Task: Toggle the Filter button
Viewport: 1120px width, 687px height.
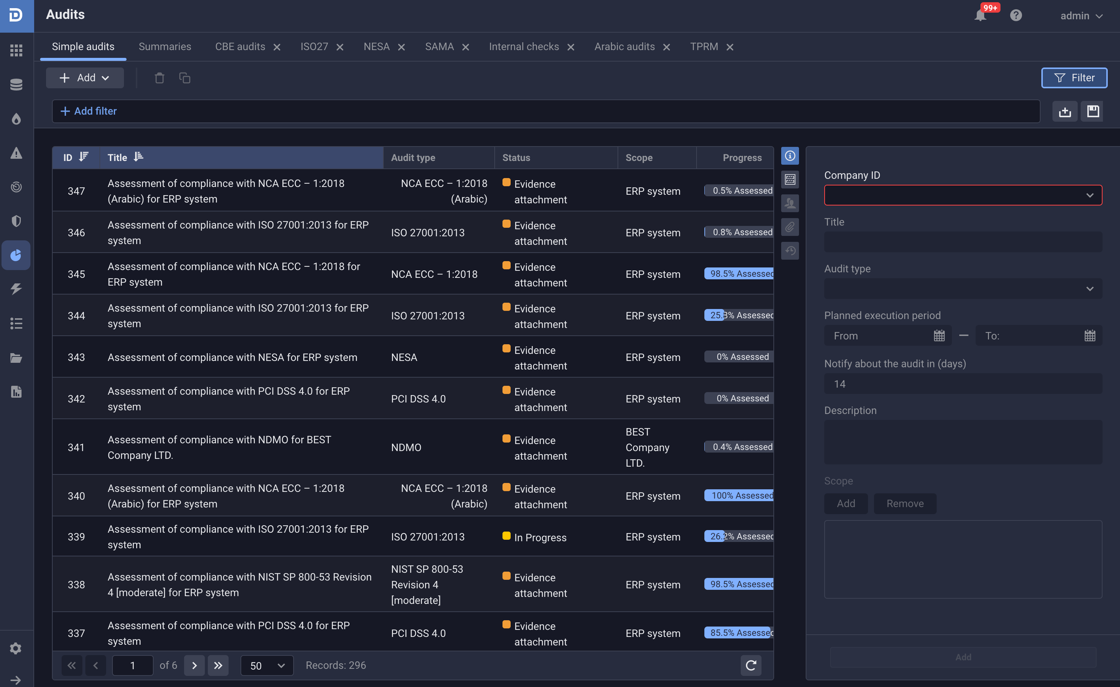Action: [x=1074, y=78]
